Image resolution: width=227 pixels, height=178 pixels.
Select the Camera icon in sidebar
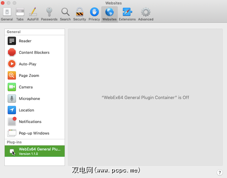coord(12,87)
